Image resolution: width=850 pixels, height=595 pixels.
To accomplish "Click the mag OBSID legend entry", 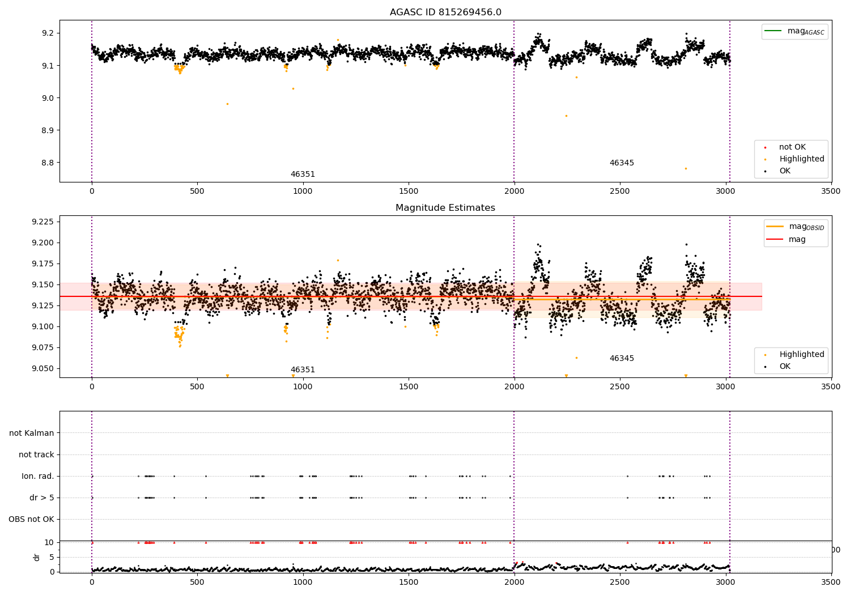I will pyautogui.click(x=796, y=227).
